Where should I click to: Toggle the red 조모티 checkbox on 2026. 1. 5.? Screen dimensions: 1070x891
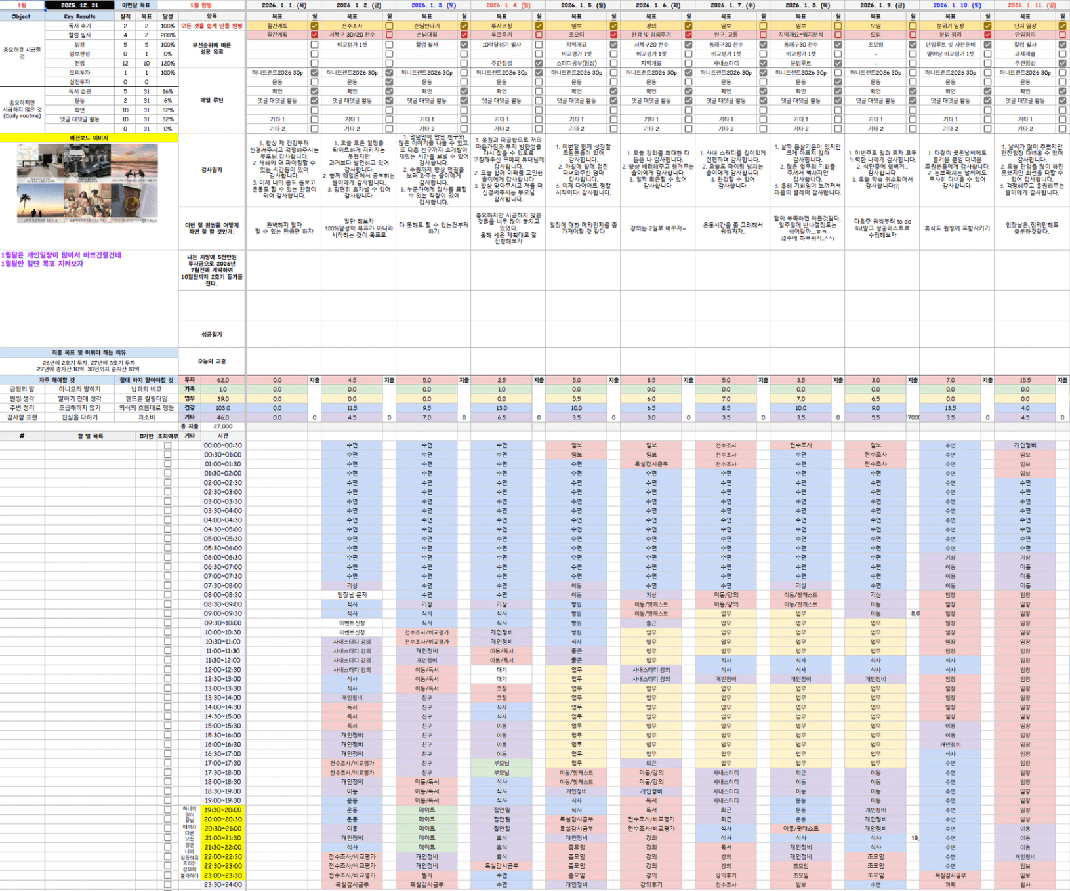(613, 35)
